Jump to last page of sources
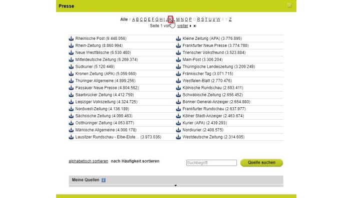Image resolution: width=353 pixels, height=198 pixels. [x=195, y=26]
